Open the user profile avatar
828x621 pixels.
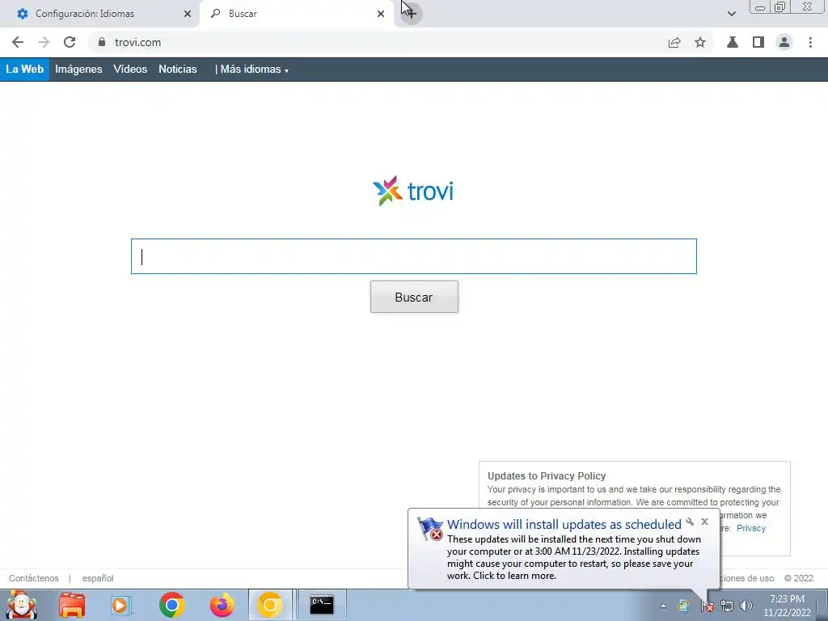[x=784, y=42]
